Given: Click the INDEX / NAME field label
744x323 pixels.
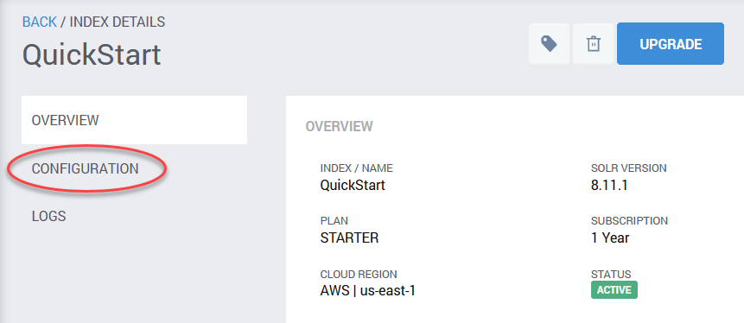Looking at the screenshot, I should click(x=356, y=168).
